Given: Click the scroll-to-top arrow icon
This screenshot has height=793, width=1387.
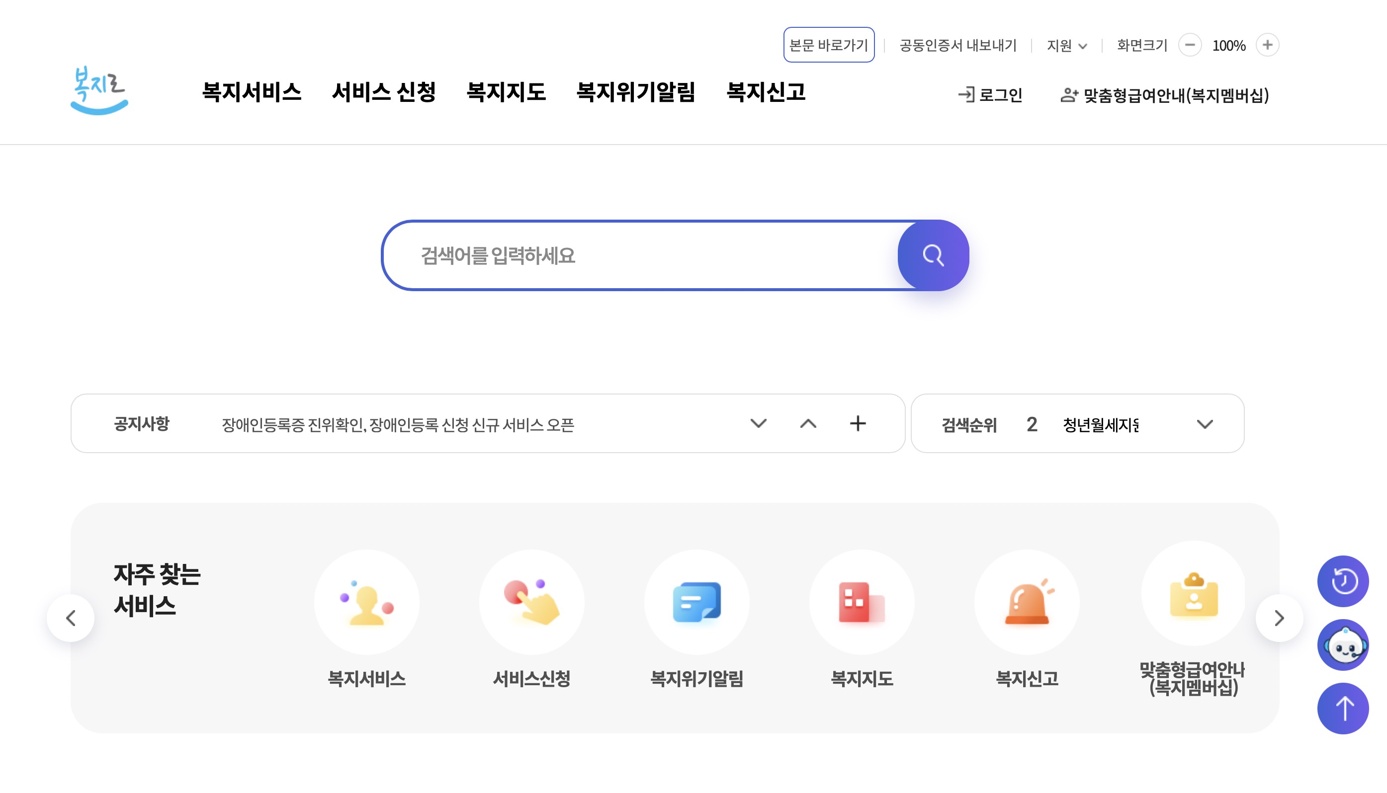Looking at the screenshot, I should click(1342, 709).
